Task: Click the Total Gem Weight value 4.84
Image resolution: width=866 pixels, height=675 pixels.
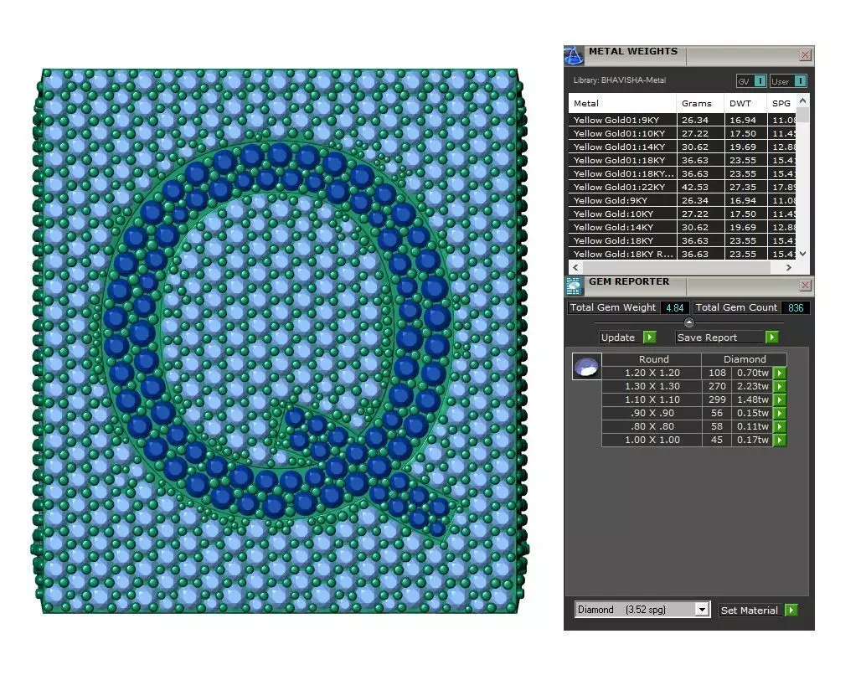Action: 674,307
